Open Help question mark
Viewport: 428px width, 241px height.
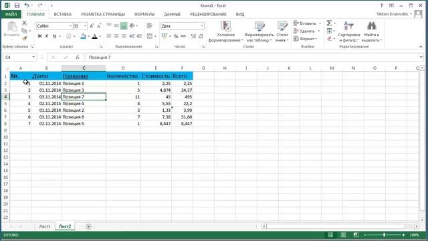click(381, 5)
